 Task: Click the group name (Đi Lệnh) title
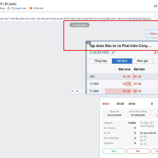(x=8, y=4)
